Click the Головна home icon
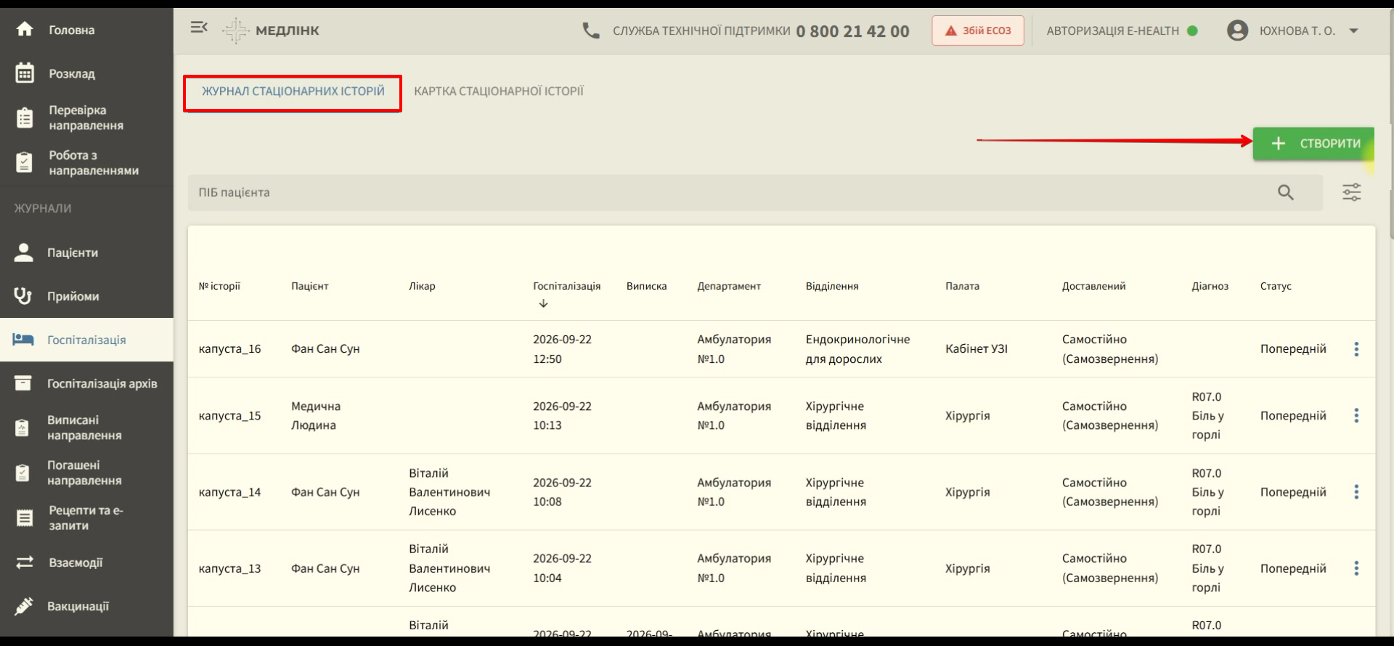 [25, 29]
